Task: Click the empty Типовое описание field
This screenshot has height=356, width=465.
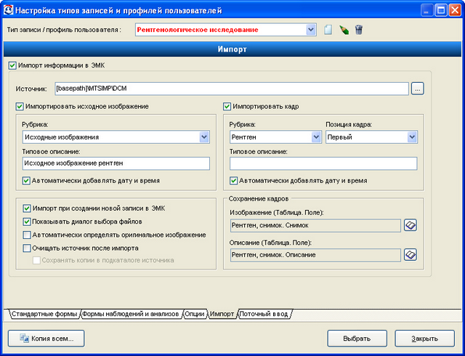Action: click(x=323, y=163)
